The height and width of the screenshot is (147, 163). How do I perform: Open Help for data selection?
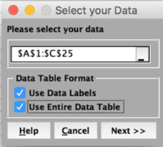(29, 130)
